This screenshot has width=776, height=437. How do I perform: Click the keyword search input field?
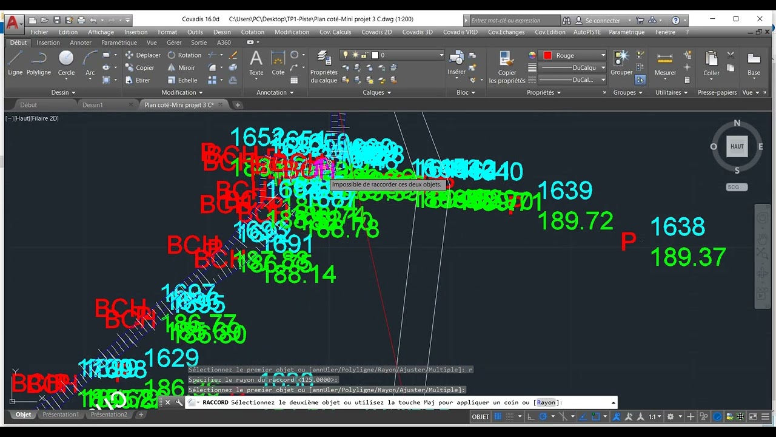[x=514, y=20]
